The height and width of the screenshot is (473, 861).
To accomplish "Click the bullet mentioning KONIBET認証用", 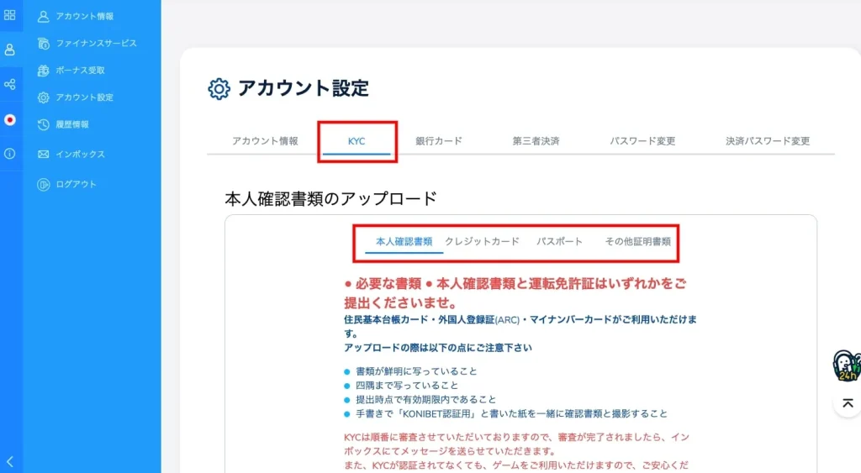I will 511,413.
